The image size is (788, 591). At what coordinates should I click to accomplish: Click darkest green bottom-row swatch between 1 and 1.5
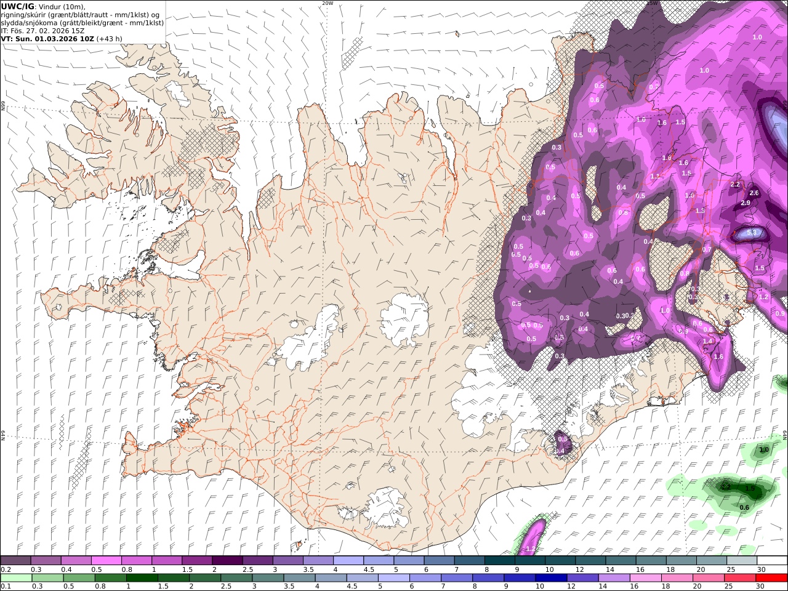(x=141, y=577)
